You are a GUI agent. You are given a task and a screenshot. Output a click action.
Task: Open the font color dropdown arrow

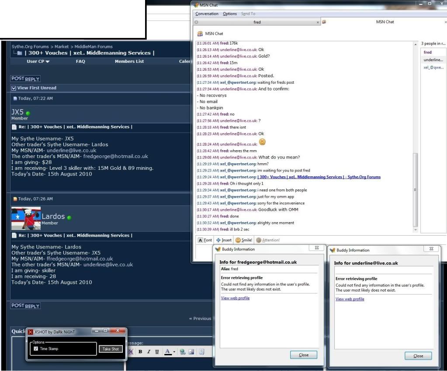point(174,352)
